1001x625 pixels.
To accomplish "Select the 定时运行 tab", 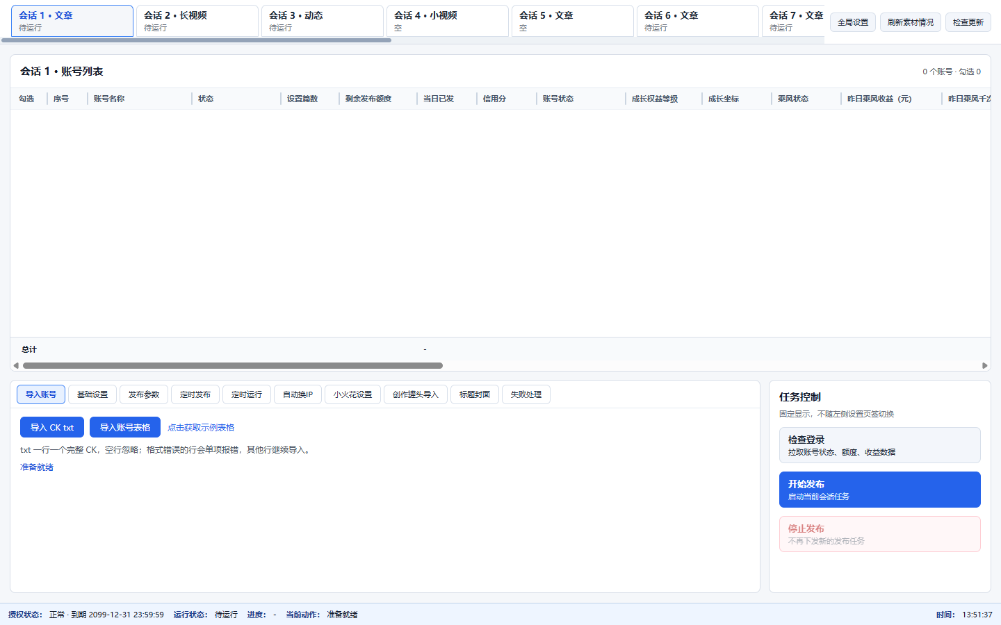I will (x=247, y=394).
